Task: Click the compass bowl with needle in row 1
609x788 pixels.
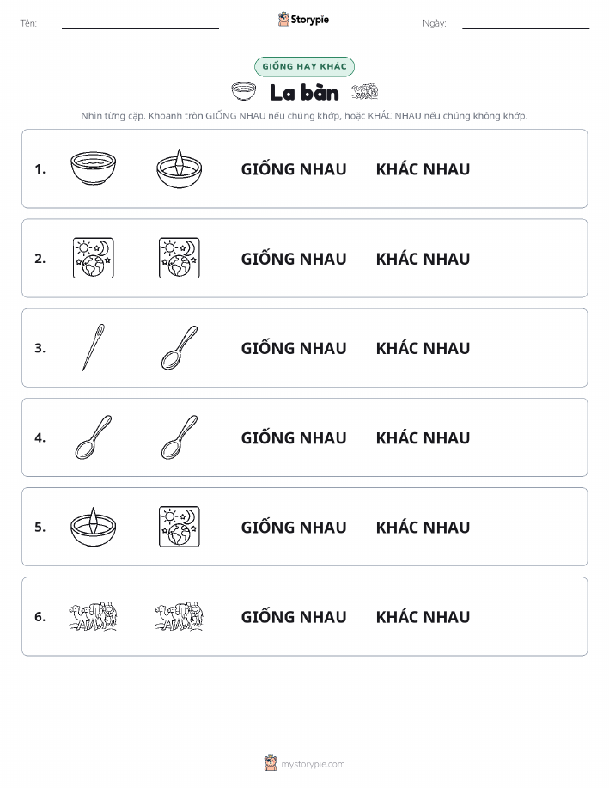Action: (180, 168)
